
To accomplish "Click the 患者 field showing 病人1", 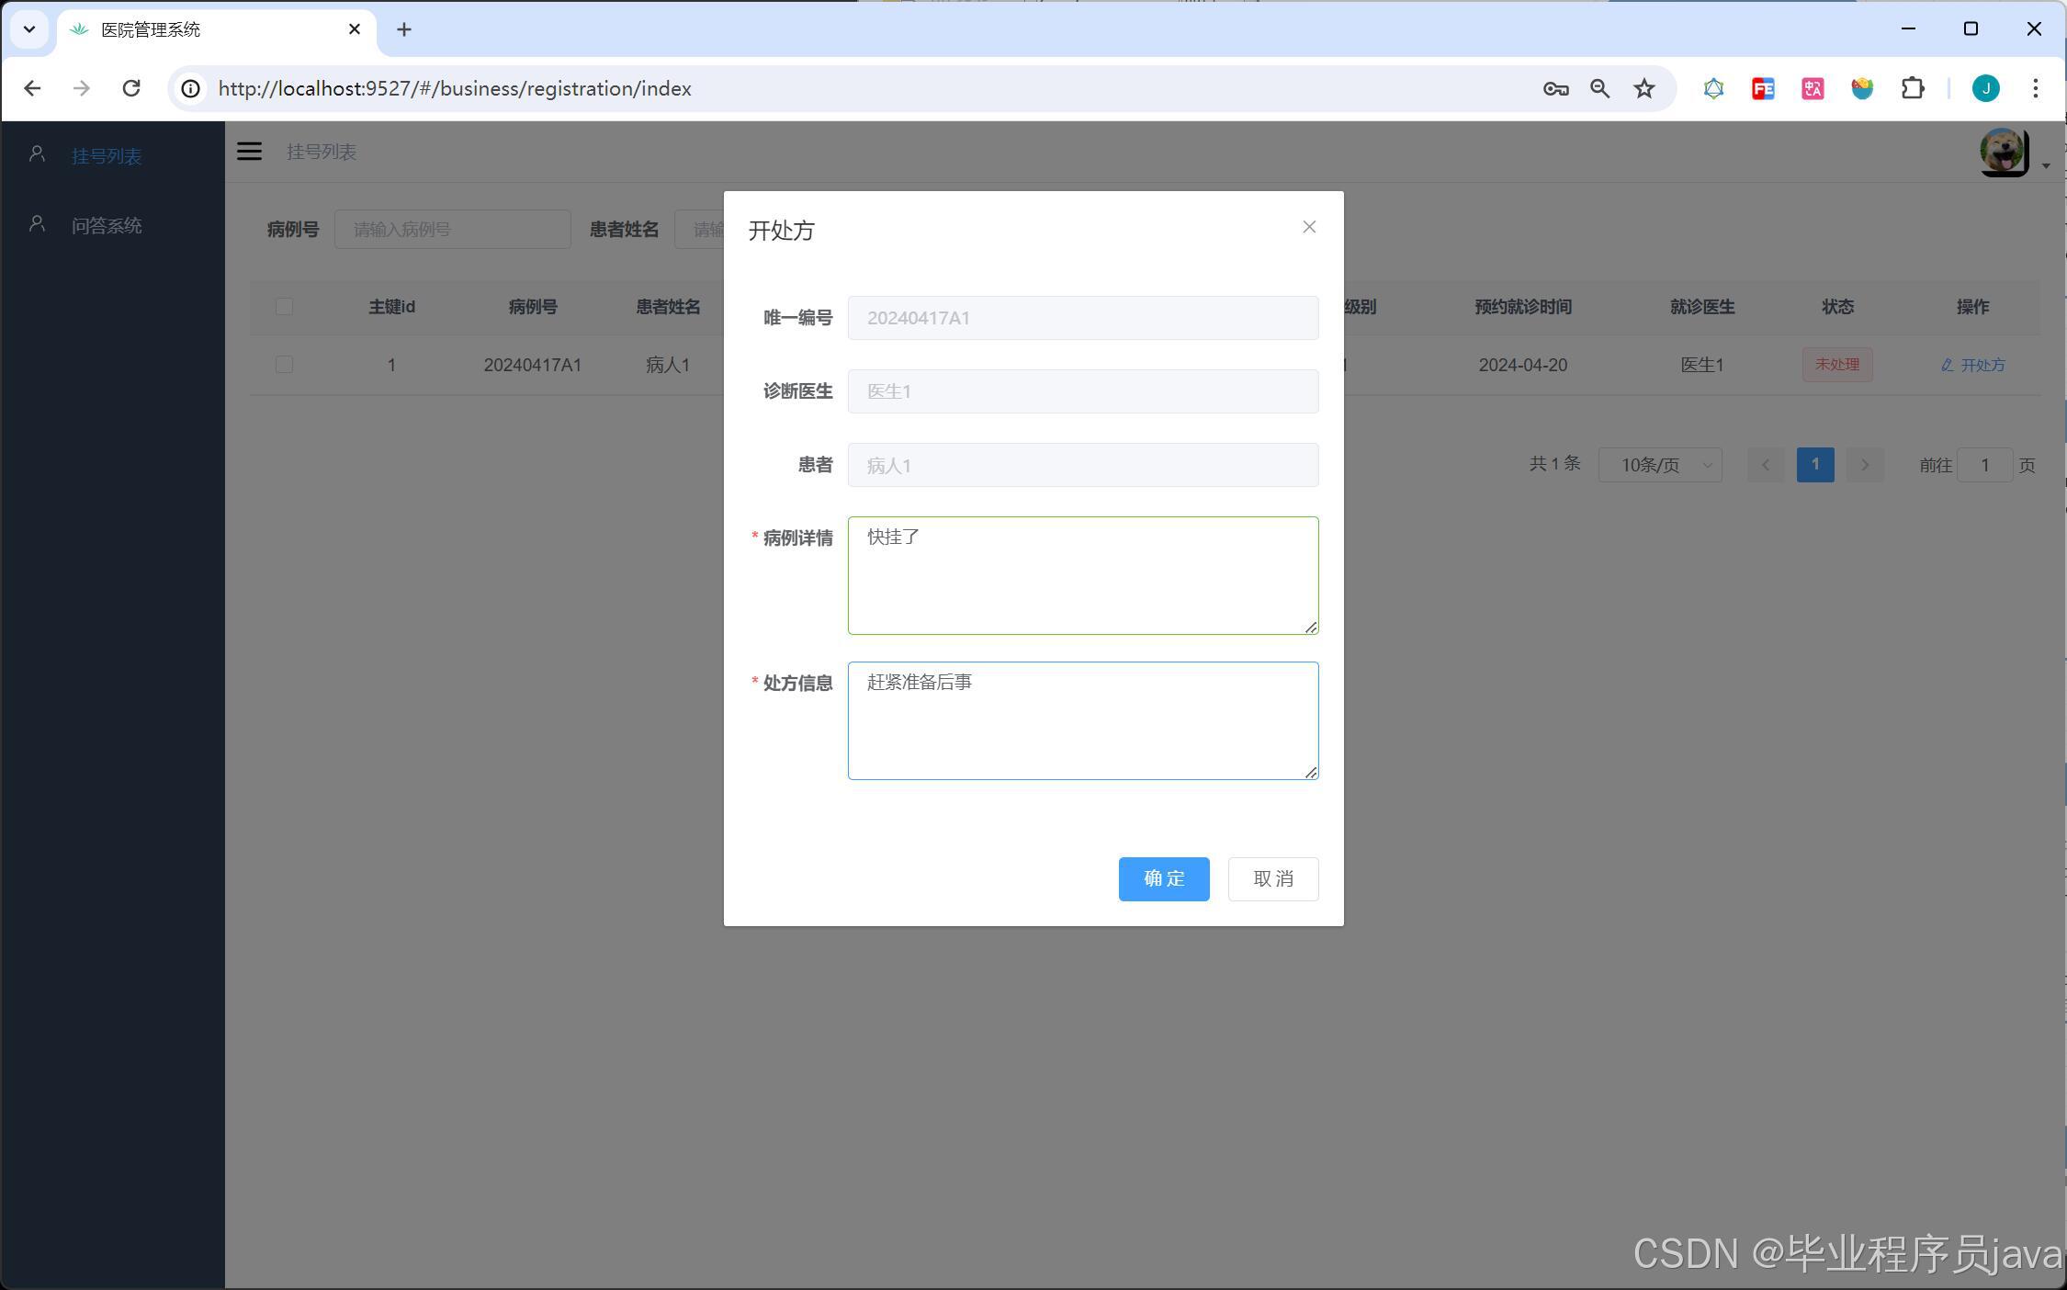I will 1083,465.
